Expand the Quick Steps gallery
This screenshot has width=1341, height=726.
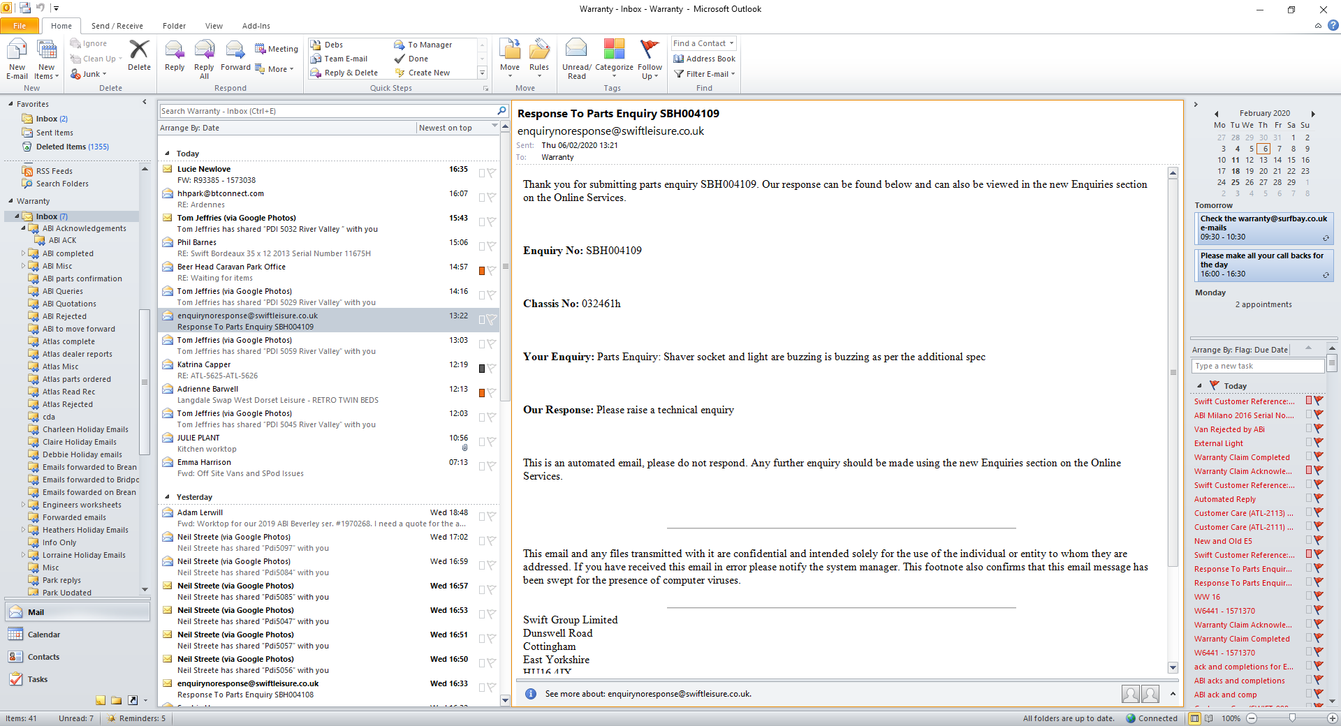pyautogui.click(x=482, y=73)
